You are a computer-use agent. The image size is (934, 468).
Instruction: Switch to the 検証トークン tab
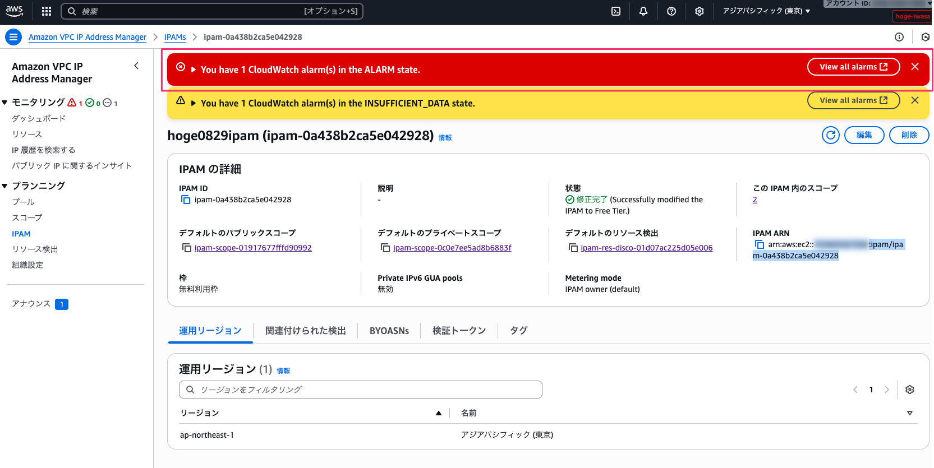pyautogui.click(x=459, y=331)
